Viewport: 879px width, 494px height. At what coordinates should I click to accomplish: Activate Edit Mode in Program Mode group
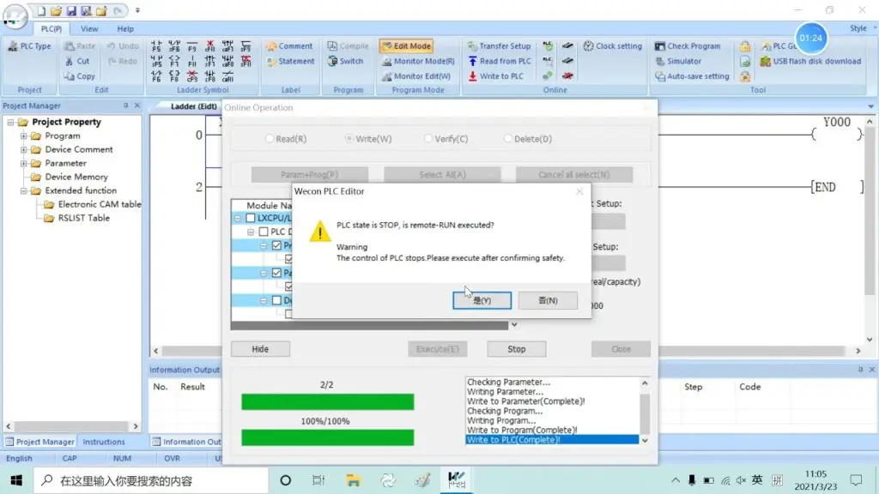[x=406, y=46]
